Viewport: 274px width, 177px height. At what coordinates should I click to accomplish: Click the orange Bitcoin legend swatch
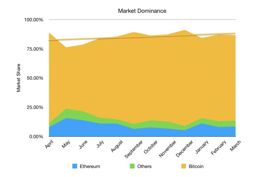tap(184, 166)
